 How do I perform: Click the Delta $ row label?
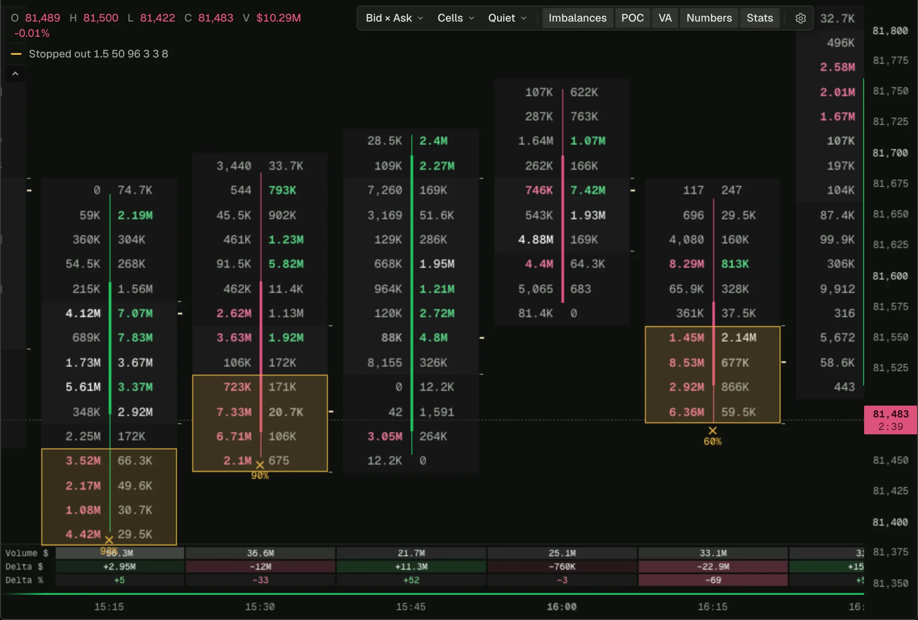click(x=24, y=567)
